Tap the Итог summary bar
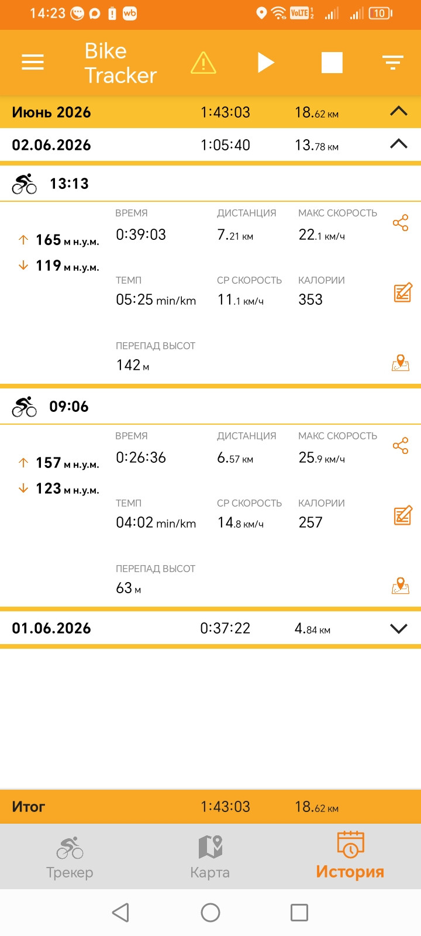 [210, 807]
